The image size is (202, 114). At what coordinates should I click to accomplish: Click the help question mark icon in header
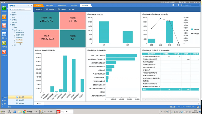pyautogui.click(x=179, y=5)
